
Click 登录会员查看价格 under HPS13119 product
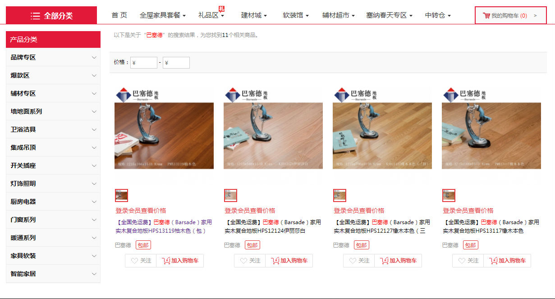pyautogui.click(x=141, y=211)
